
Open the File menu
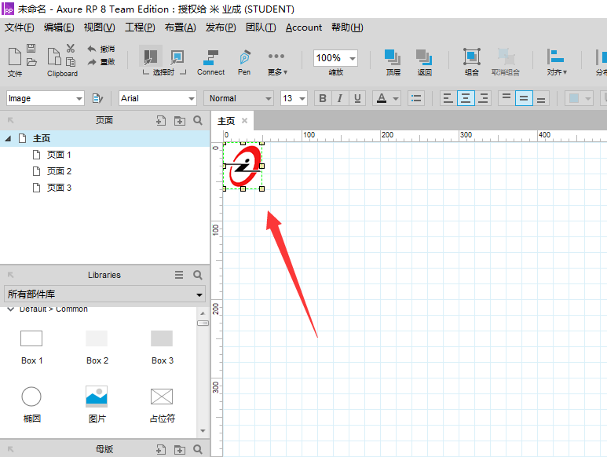pyautogui.click(x=19, y=27)
